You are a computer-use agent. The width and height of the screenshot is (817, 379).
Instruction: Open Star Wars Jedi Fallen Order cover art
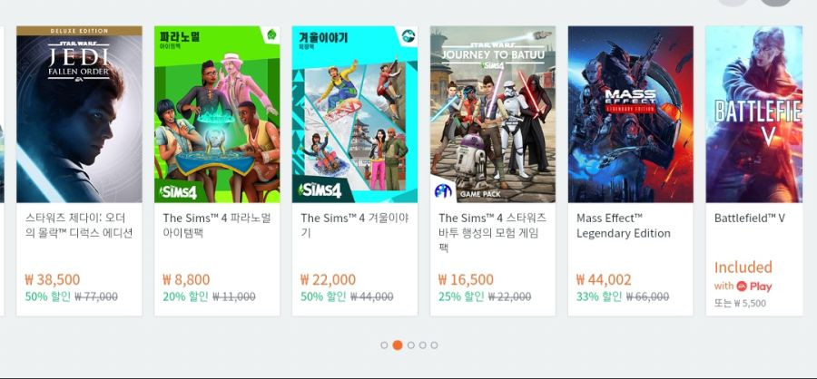79,114
